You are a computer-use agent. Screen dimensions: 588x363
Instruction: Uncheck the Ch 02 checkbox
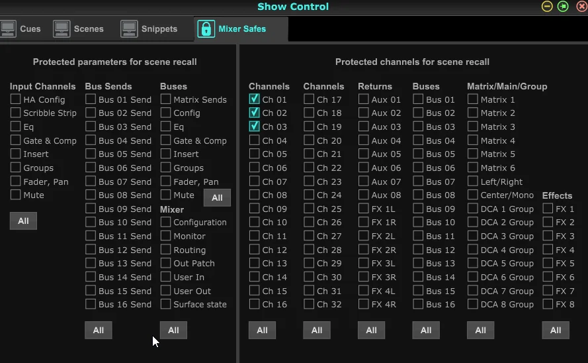pos(254,113)
